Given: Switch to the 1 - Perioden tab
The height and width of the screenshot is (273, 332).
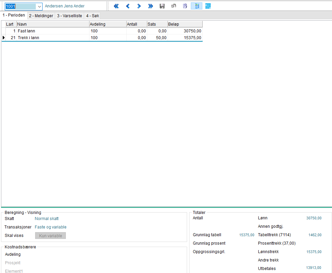Looking at the screenshot, I should 14,15.
